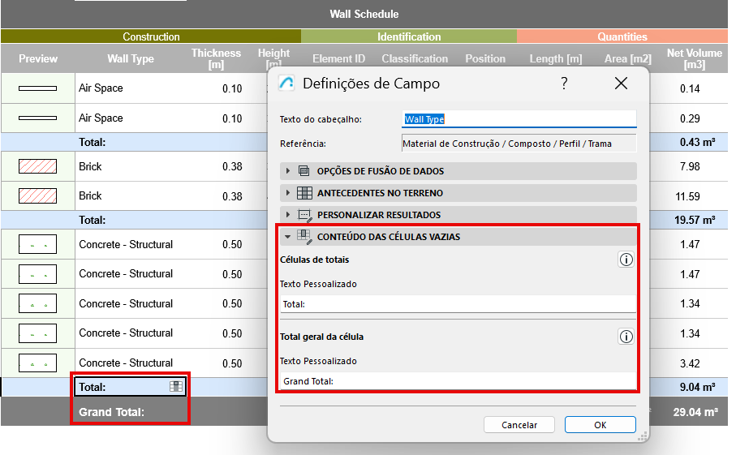The height and width of the screenshot is (455, 736).
Task: Click the Conteúdo das Células Vazias icon
Action: click(x=304, y=237)
